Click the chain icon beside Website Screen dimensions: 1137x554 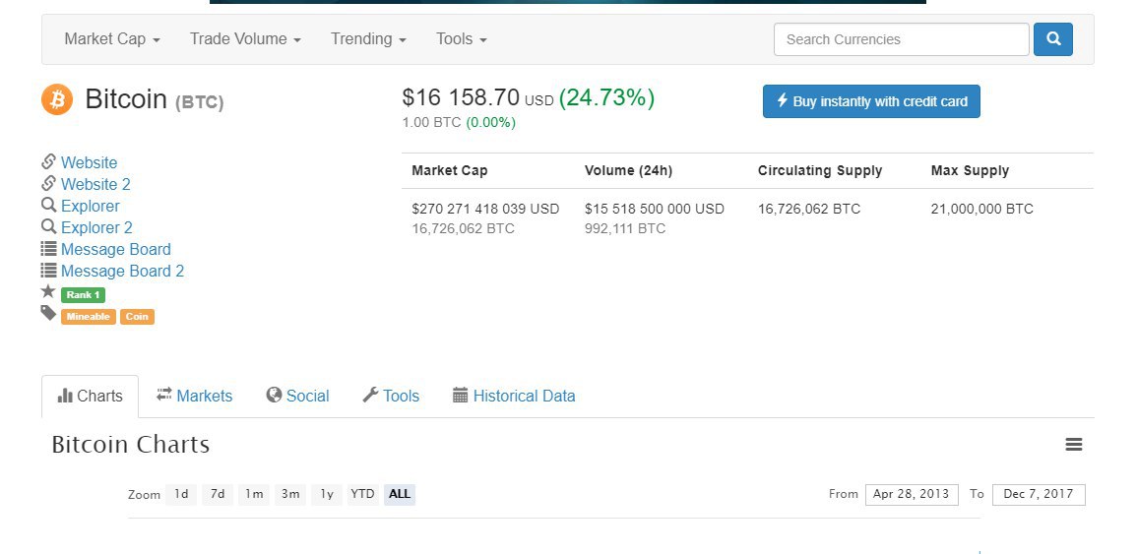pyautogui.click(x=48, y=161)
